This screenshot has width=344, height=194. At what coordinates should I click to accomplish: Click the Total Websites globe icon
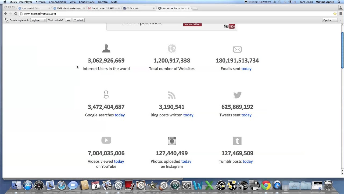(172, 48)
